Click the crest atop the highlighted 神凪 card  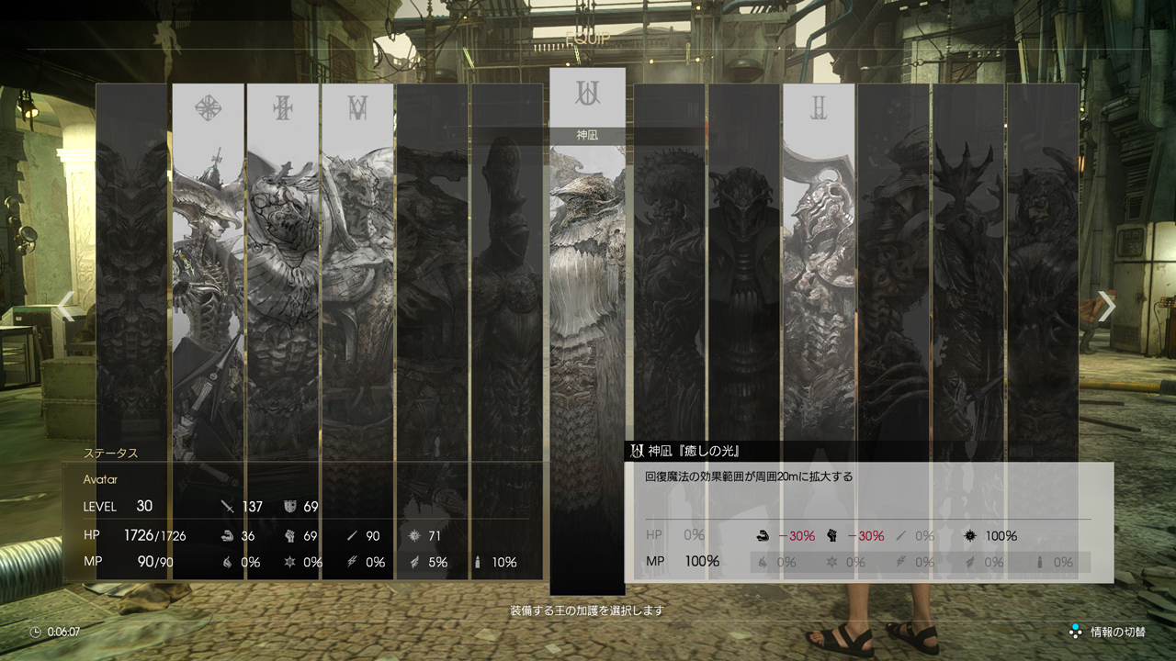click(x=587, y=93)
